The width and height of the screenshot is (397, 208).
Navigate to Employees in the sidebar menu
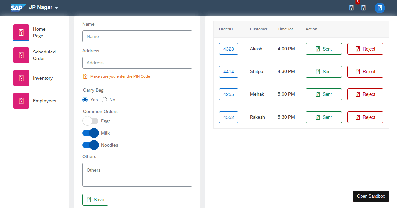coord(44,101)
